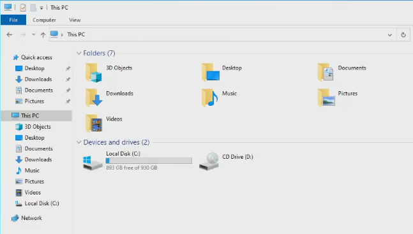Viewport: 413px width, 234px height.
Task: Click the 'Folders (7)' group heading text
Action: [x=100, y=53]
